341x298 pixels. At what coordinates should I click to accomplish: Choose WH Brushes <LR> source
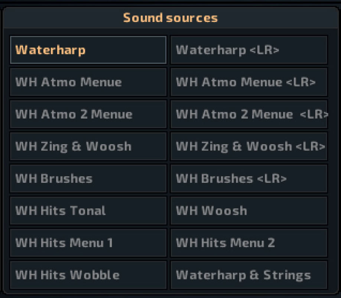tap(249, 179)
